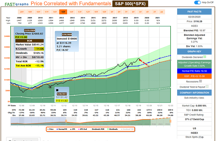Click the Div Yld 1.93% fact
This screenshot has width=216, height=141.
pos(194,46)
